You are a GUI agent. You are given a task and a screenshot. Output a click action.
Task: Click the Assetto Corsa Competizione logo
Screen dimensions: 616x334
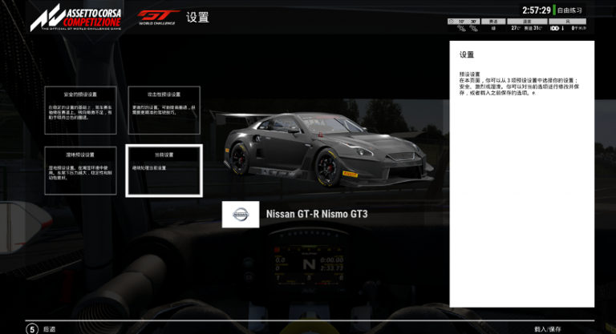[x=76, y=18]
